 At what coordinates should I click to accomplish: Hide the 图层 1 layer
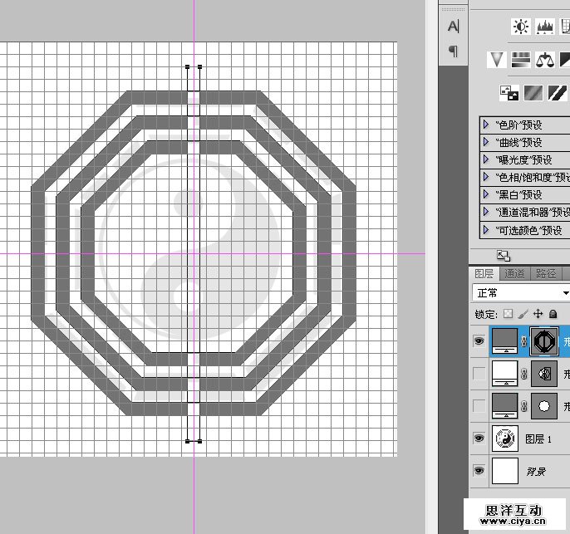(x=479, y=438)
